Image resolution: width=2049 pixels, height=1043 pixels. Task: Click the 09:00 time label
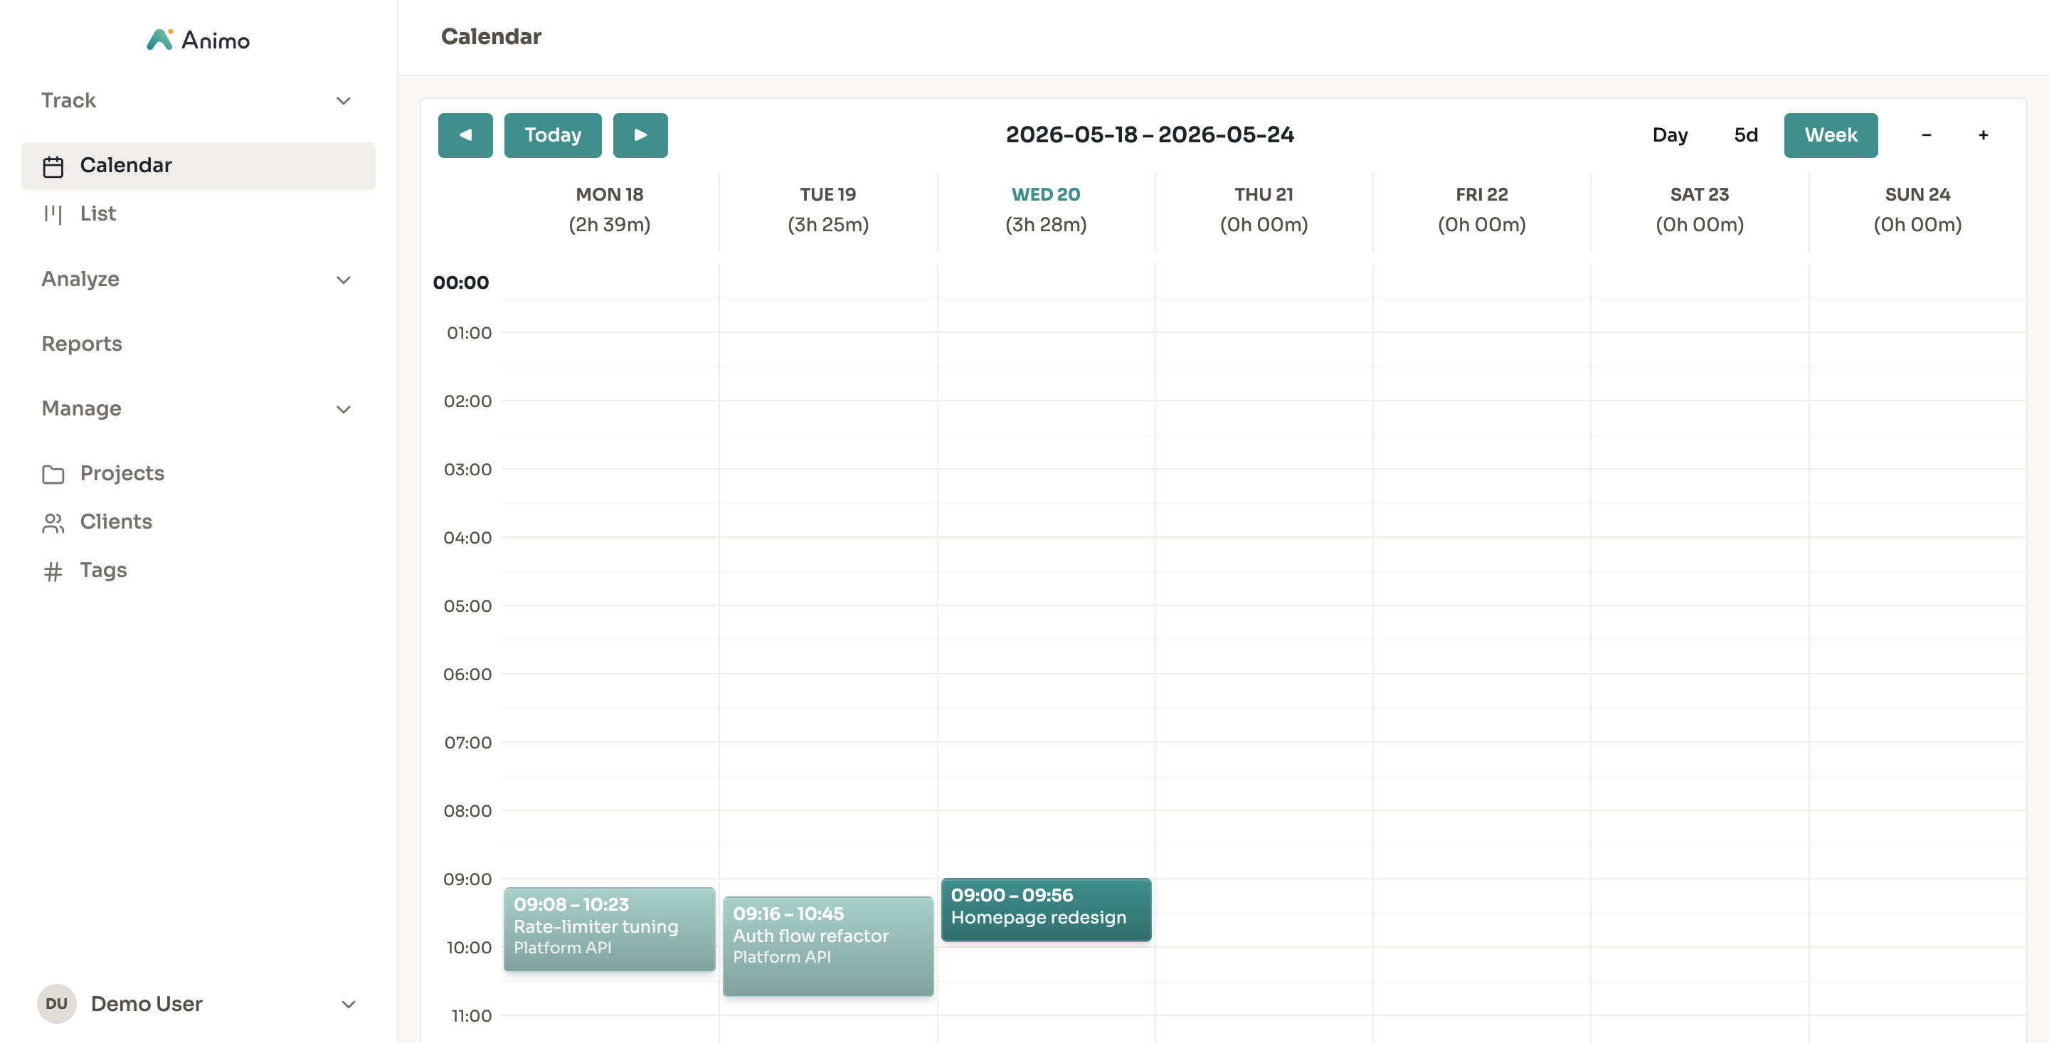coord(467,879)
